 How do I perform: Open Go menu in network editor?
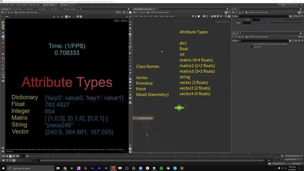[x=145, y=16]
